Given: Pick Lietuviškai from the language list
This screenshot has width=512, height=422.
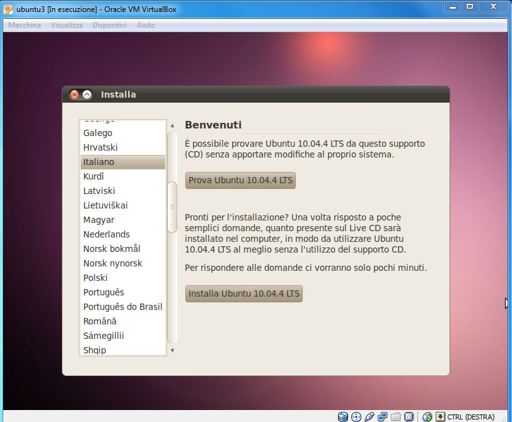Looking at the screenshot, I should 123,205.
